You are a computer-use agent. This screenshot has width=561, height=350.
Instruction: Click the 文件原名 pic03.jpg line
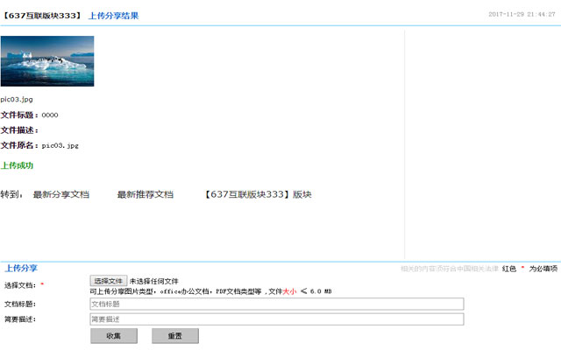(x=39, y=145)
